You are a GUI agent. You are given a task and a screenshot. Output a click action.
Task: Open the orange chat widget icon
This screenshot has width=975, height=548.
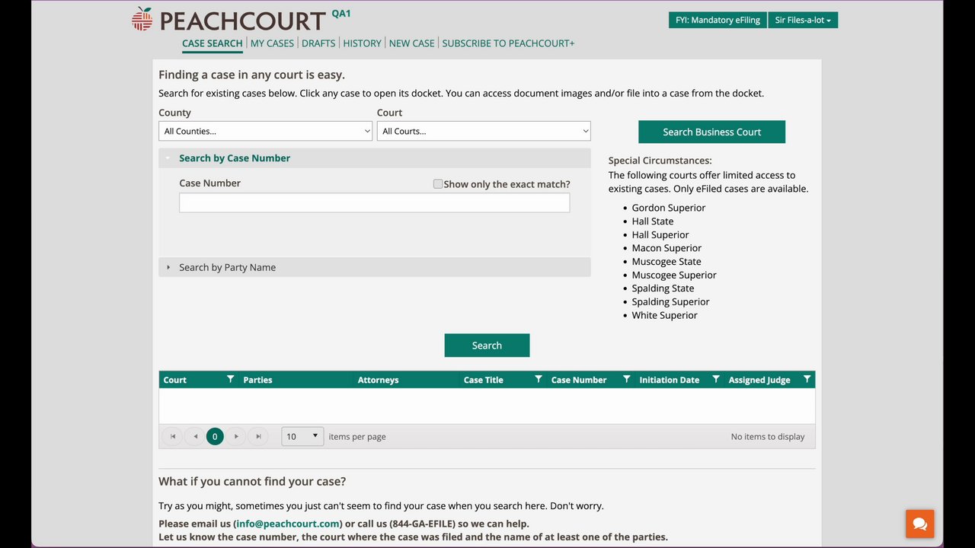(x=920, y=524)
